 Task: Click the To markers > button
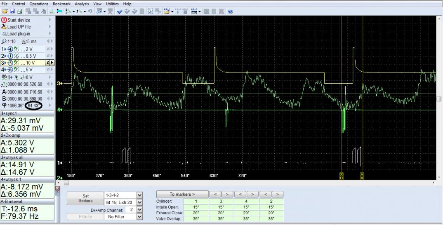pyautogui.click(x=182, y=194)
